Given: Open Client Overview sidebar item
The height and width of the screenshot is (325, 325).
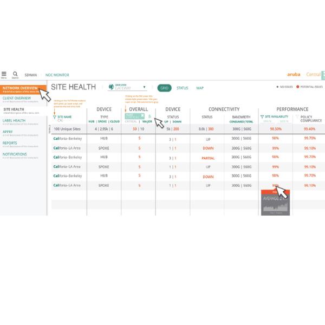Looking at the screenshot, I should coord(17,99).
